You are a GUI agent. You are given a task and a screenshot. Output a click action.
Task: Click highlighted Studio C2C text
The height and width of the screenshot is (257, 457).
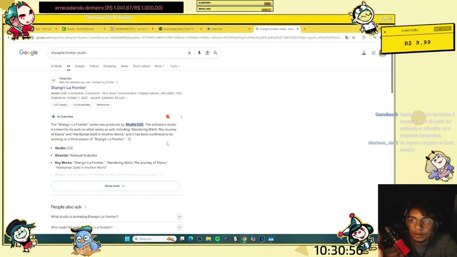tap(135, 125)
